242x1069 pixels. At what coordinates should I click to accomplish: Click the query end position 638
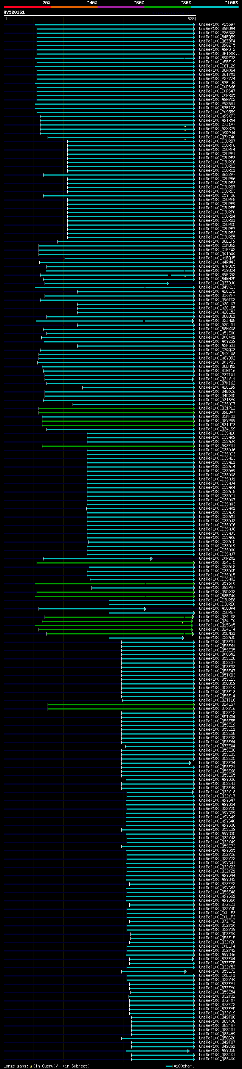[191, 19]
